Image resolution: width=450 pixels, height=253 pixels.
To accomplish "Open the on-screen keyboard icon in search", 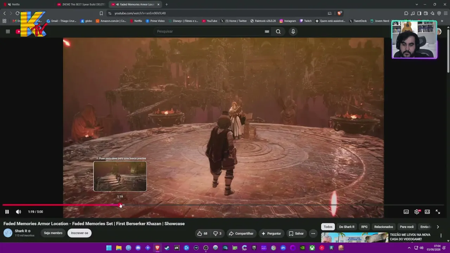I will (267, 31).
